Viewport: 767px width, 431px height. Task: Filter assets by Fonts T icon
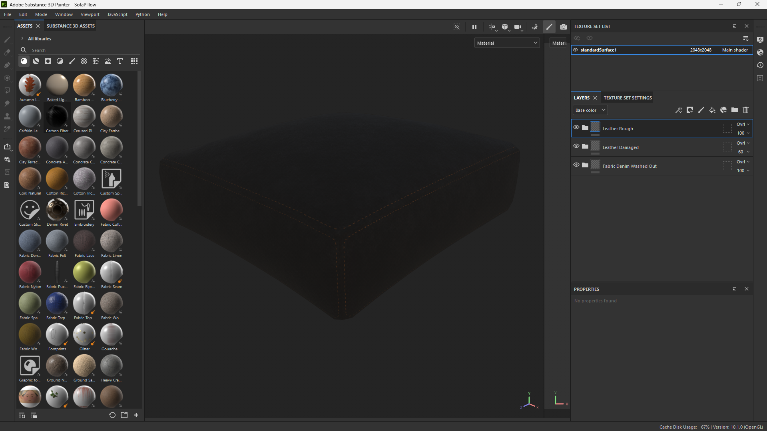120,61
